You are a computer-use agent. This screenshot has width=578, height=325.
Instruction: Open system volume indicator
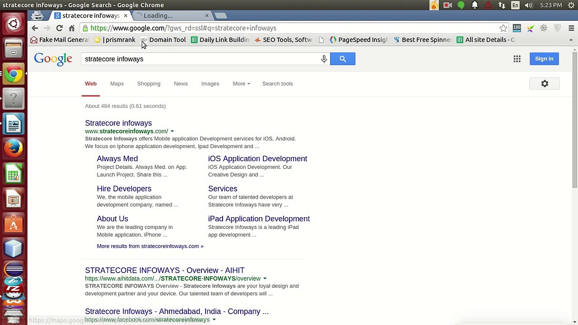529,5
